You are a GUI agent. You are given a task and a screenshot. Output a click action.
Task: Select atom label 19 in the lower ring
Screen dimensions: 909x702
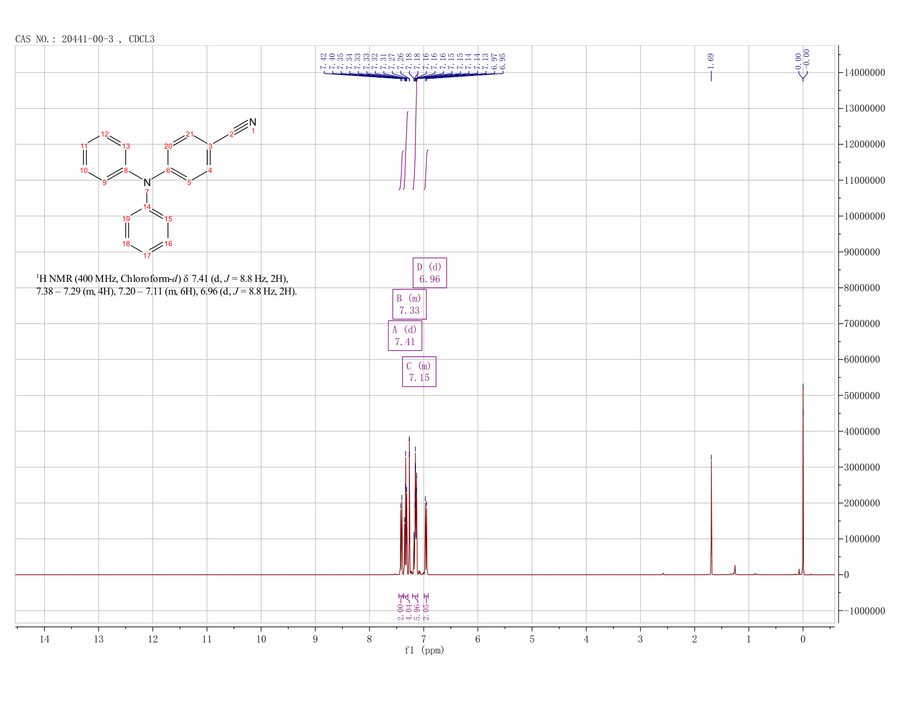pyautogui.click(x=126, y=219)
